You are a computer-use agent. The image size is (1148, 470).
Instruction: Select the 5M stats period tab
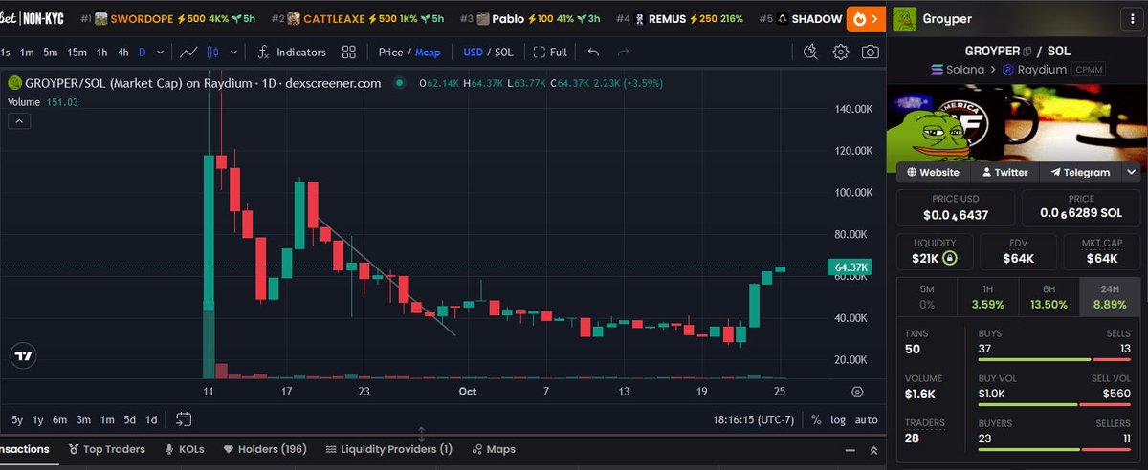click(926, 296)
